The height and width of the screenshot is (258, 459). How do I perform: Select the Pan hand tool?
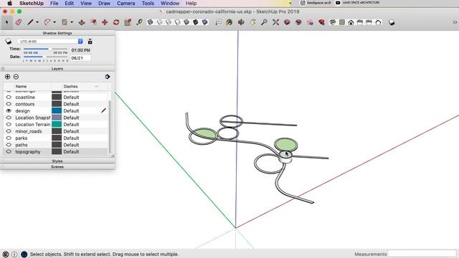pyautogui.click(x=252, y=22)
